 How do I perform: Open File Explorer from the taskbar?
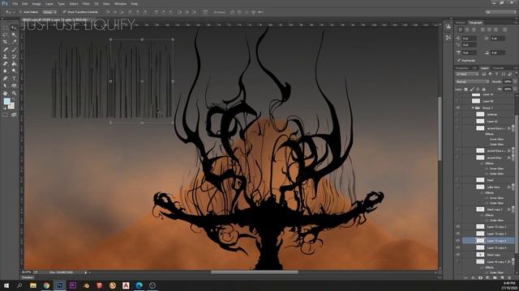33,285
